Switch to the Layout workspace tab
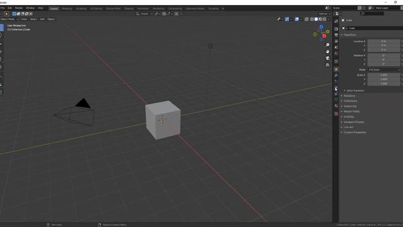The height and width of the screenshot is (227, 403). (x=54, y=8)
